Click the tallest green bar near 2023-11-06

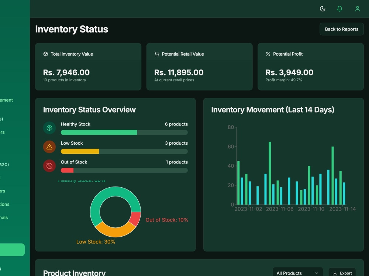click(x=270, y=173)
